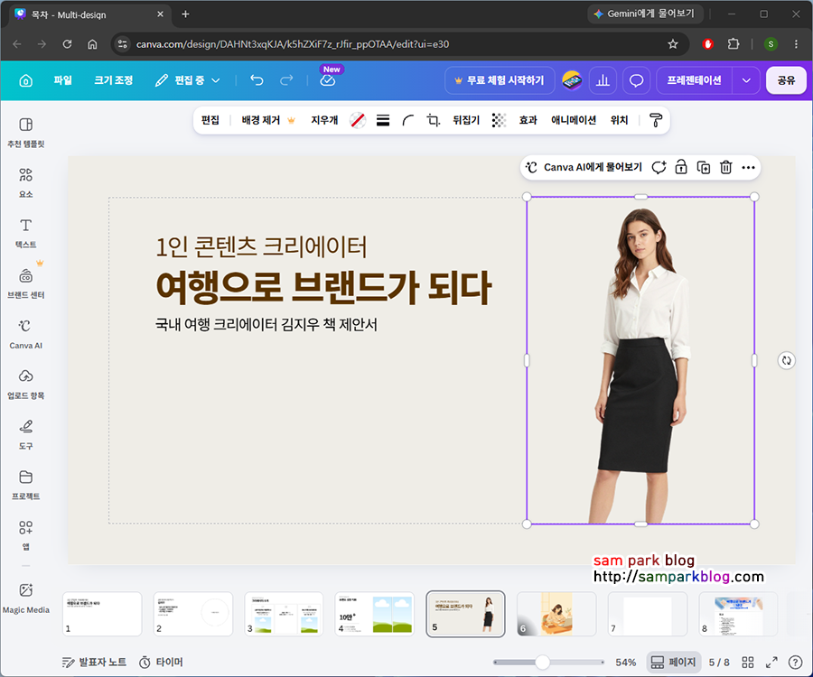Select page 3 thumbnail
Viewport: 813px width, 677px height.
click(x=284, y=614)
